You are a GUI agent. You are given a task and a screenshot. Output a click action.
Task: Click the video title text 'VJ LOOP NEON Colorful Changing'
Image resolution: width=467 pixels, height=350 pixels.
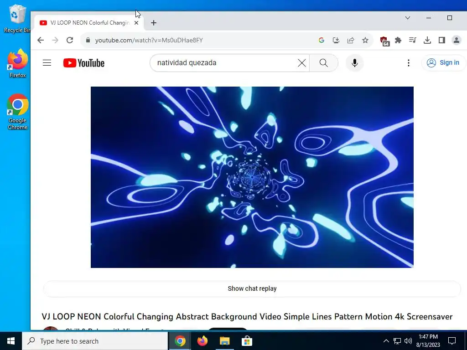(107, 316)
